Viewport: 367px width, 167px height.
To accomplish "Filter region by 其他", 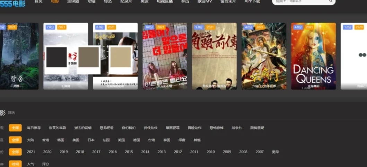I will [197, 140].
